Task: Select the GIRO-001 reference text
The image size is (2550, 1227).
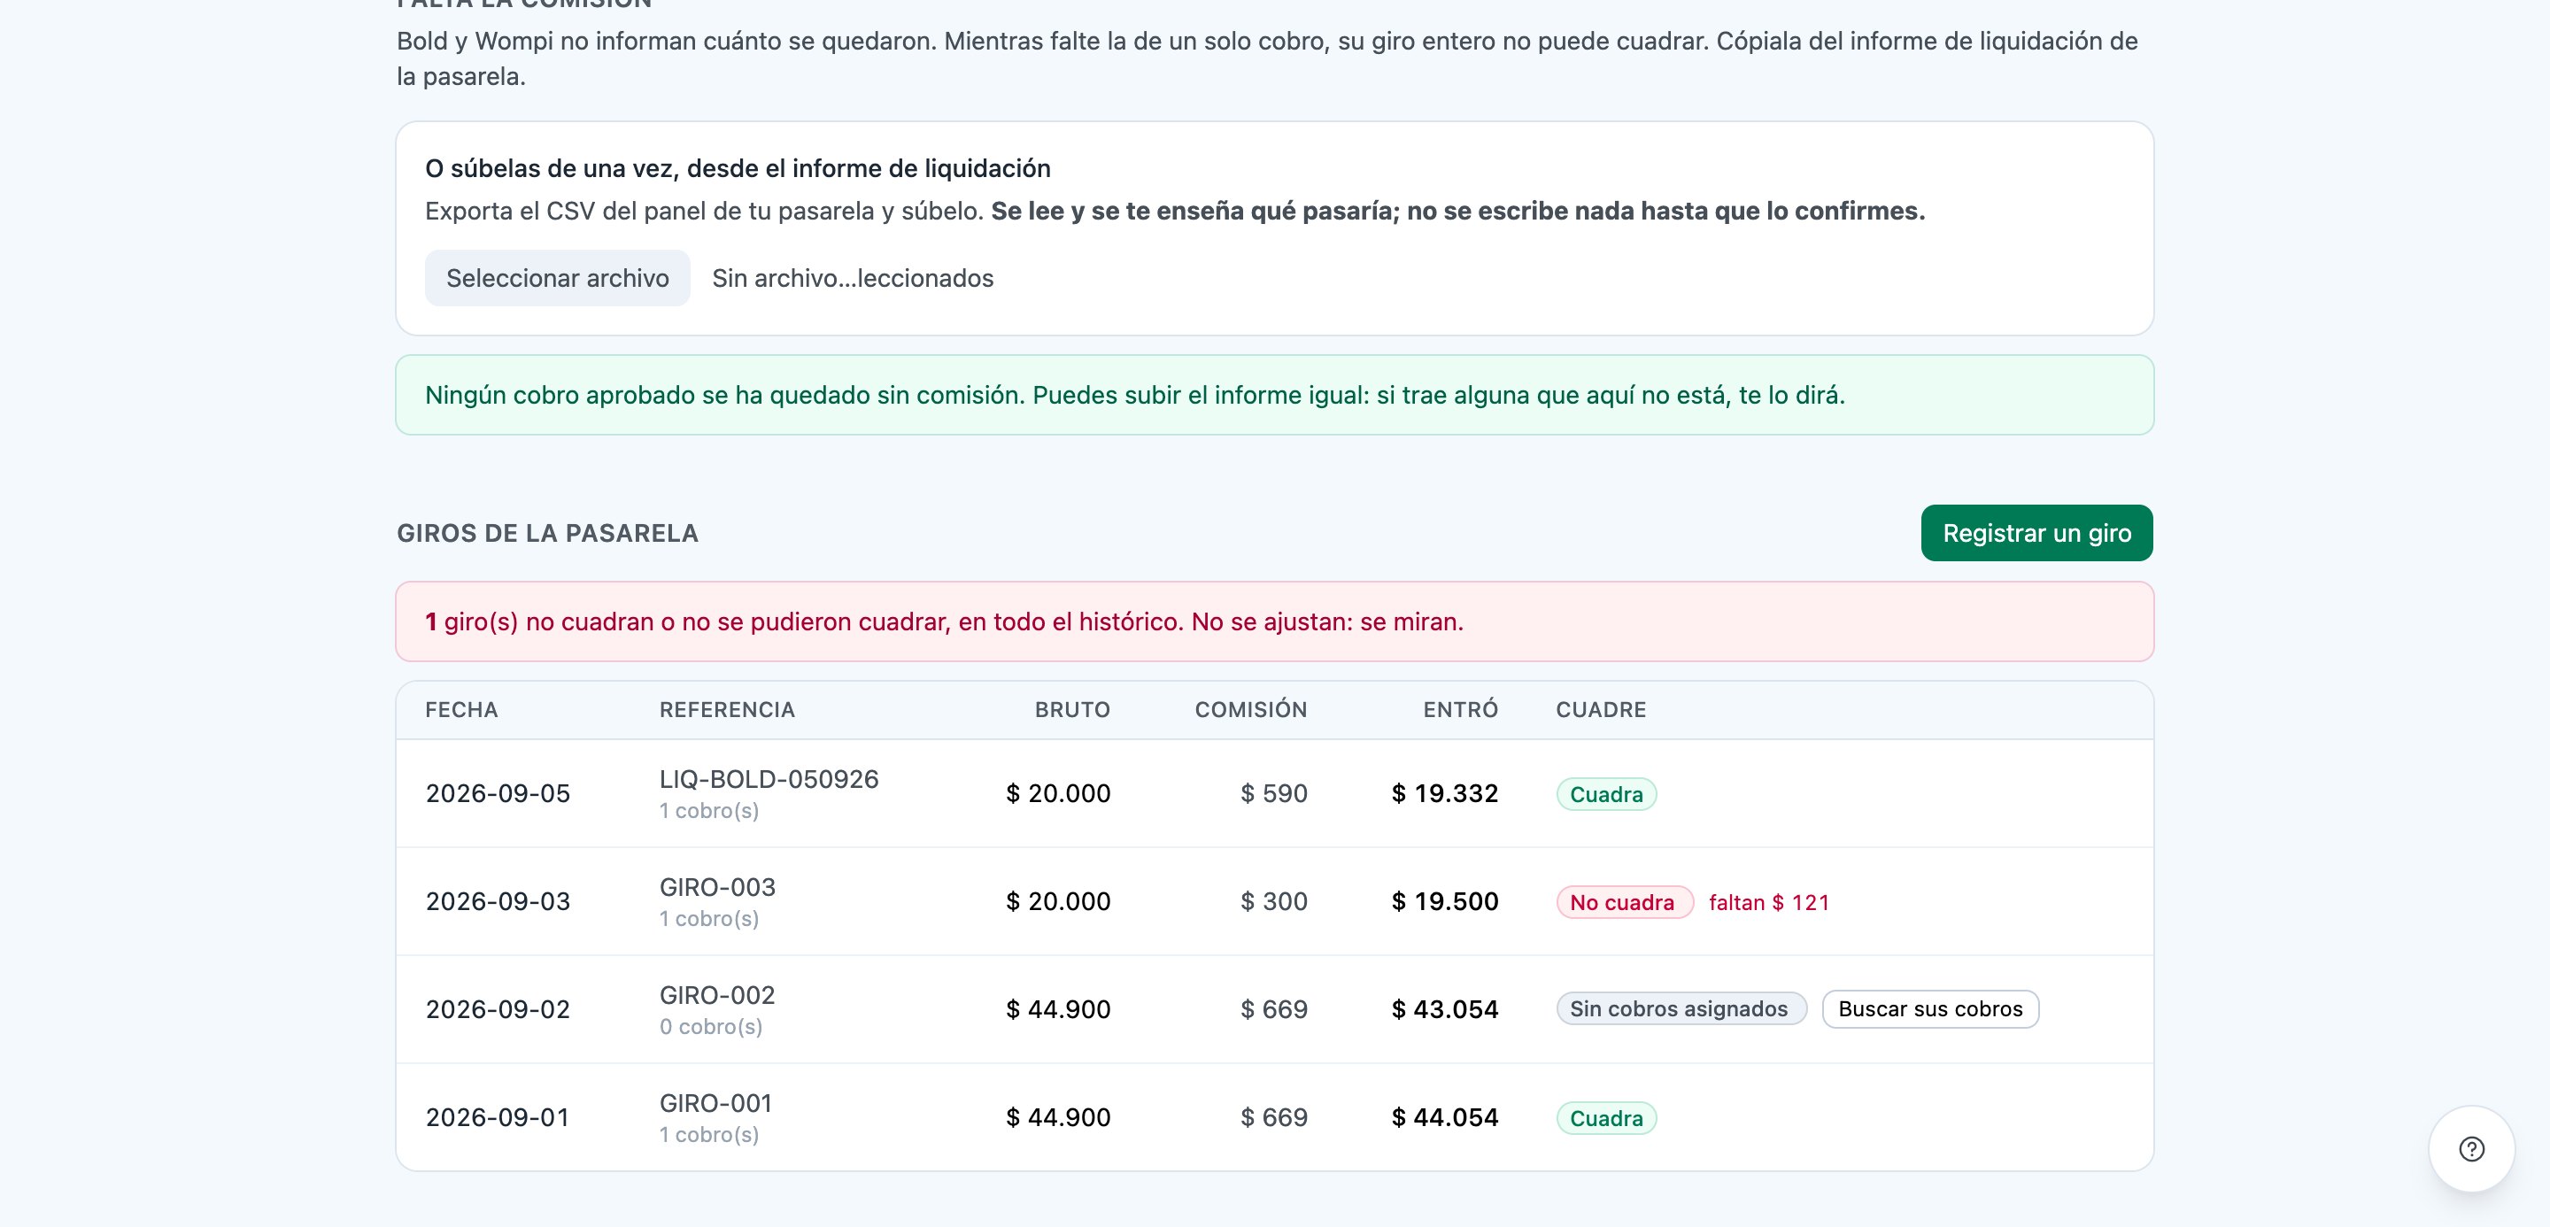Action: point(715,1103)
